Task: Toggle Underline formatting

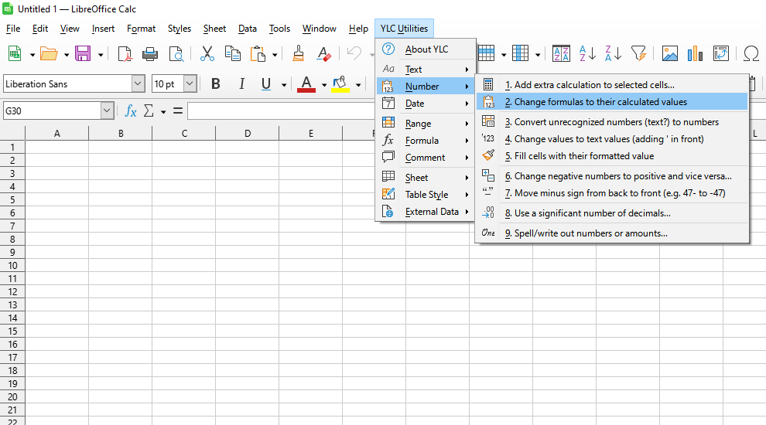Action: (266, 84)
